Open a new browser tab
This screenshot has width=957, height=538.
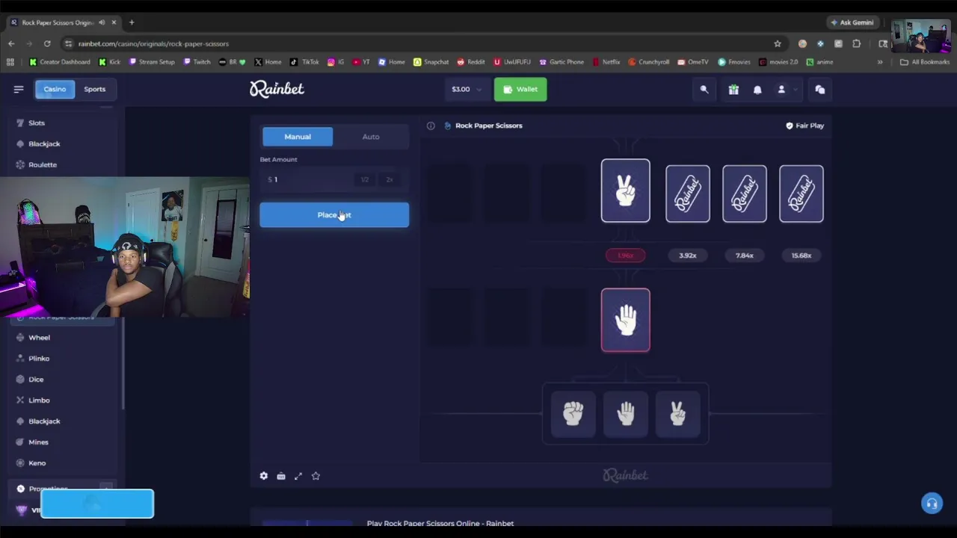click(132, 22)
